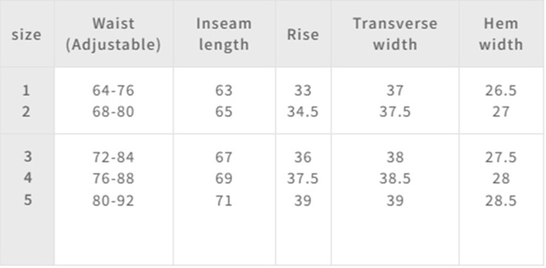Select size number 3 row label
The height and width of the screenshot is (268, 546).
click(27, 157)
